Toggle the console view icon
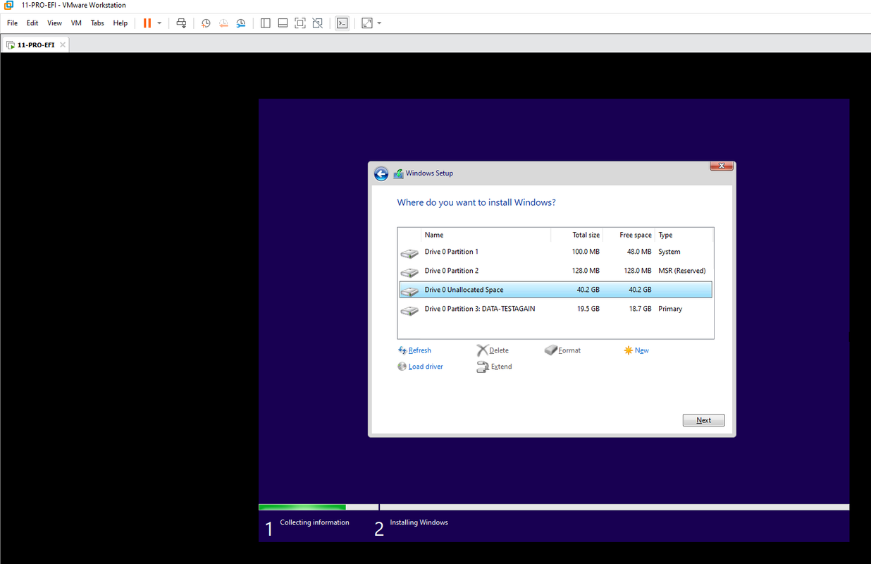Screen dimensions: 871x564 pos(342,23)
